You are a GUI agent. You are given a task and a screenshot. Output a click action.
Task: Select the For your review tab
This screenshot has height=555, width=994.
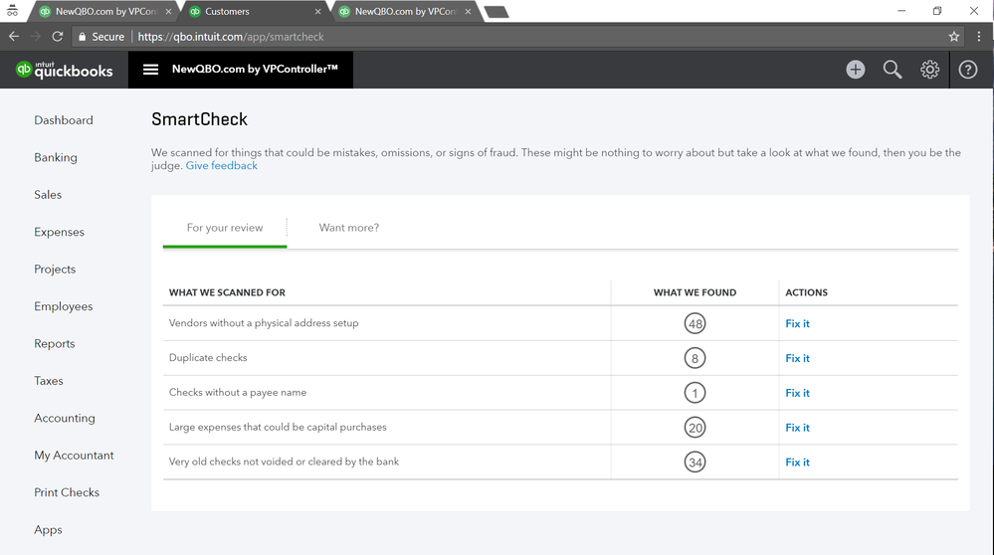225,228
